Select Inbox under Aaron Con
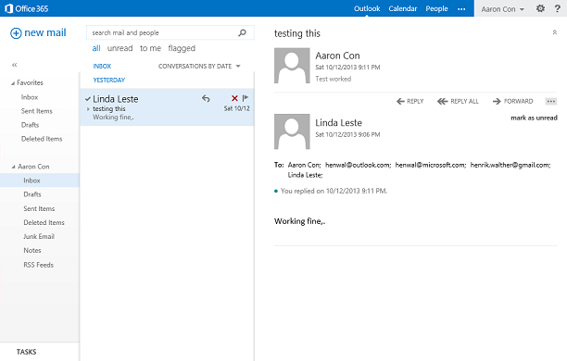This screenshot has width=567, height=361. point(40,180)
